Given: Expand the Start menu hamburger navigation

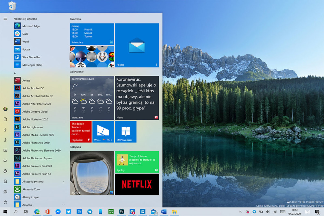Looking at the screenshot, I should point(6,19).
